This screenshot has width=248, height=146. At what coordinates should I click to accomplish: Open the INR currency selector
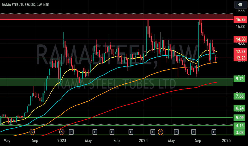[241, 5]
